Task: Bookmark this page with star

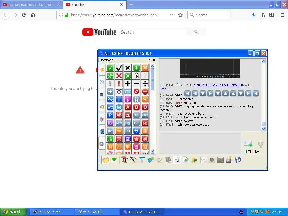Action: click(180, 15)
